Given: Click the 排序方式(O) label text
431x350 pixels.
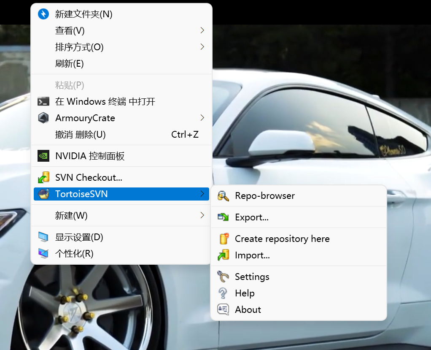Looking at the screenshot, I should pos(79,47).
